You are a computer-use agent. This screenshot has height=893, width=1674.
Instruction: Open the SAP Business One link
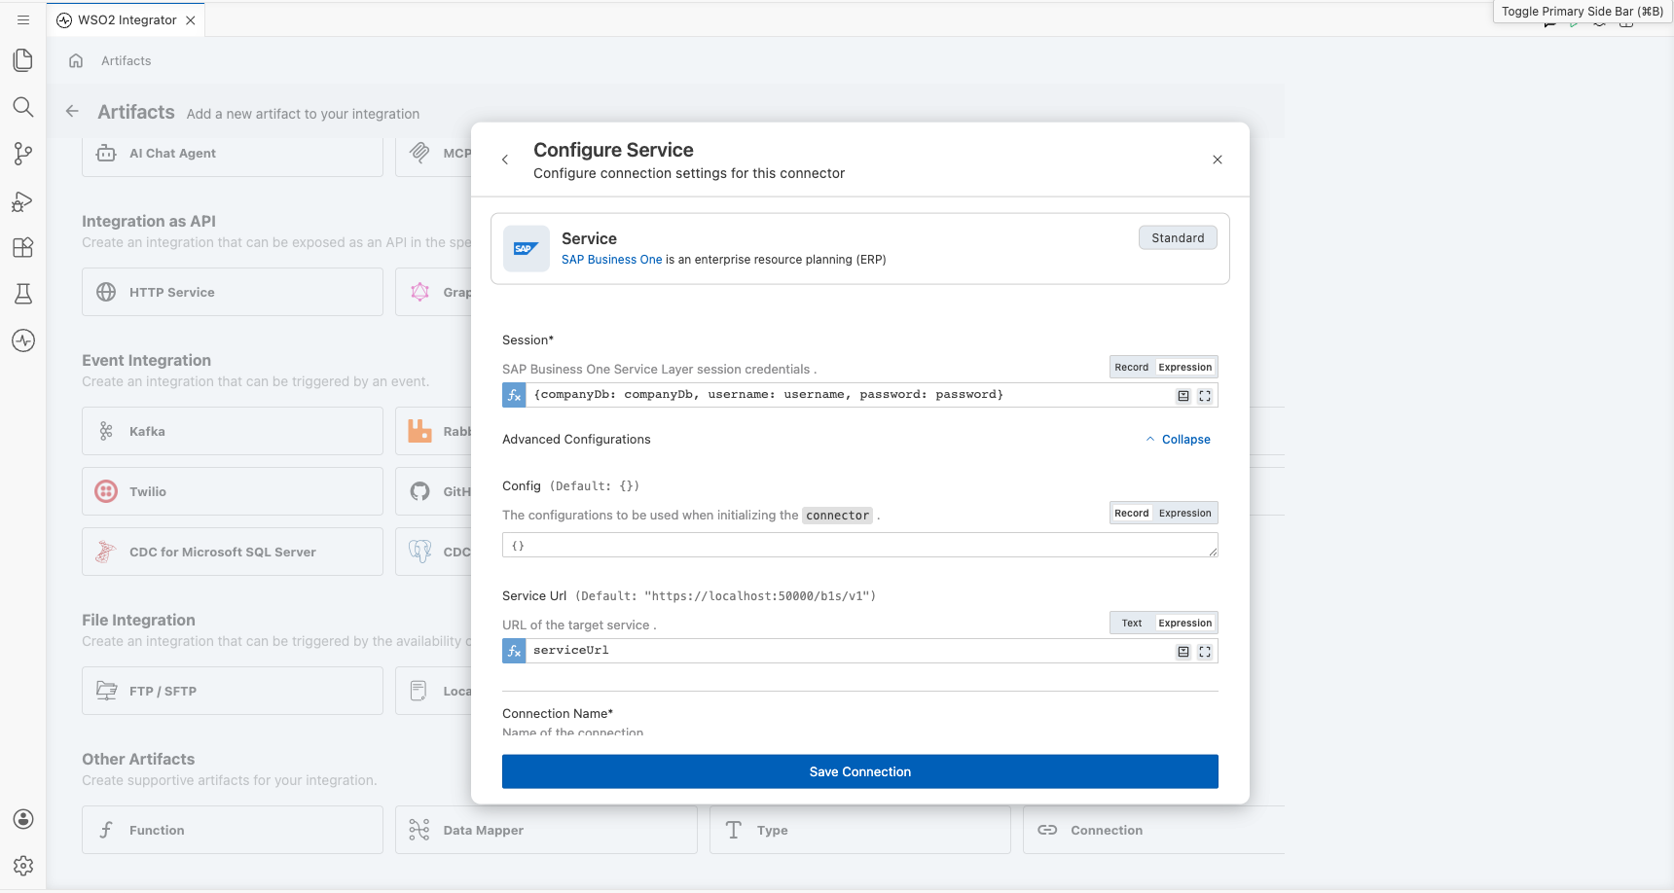click(611, 260)
